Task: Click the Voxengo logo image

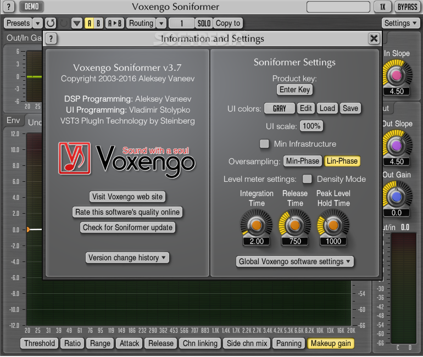Action: point(127,160)
